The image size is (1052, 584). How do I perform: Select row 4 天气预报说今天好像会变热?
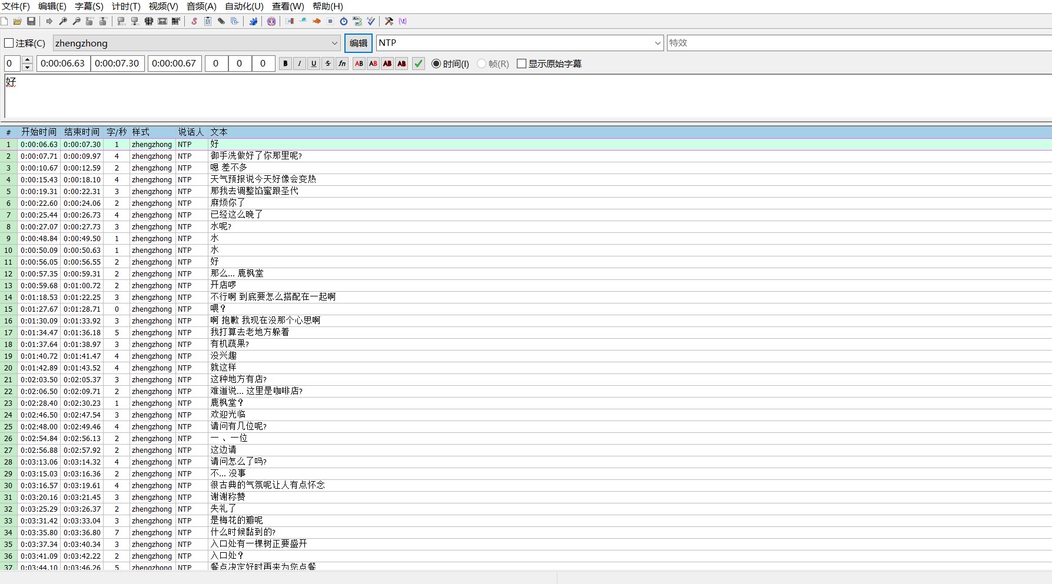pyautogui.click(x=526, y=179)
